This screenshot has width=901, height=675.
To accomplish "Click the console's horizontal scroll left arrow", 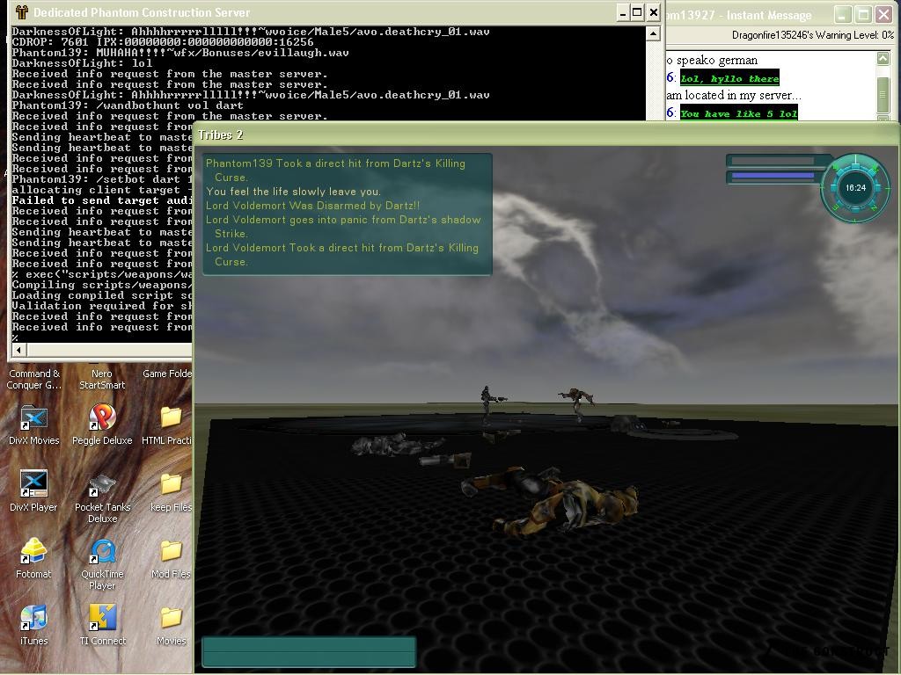I will coord(19,350).
